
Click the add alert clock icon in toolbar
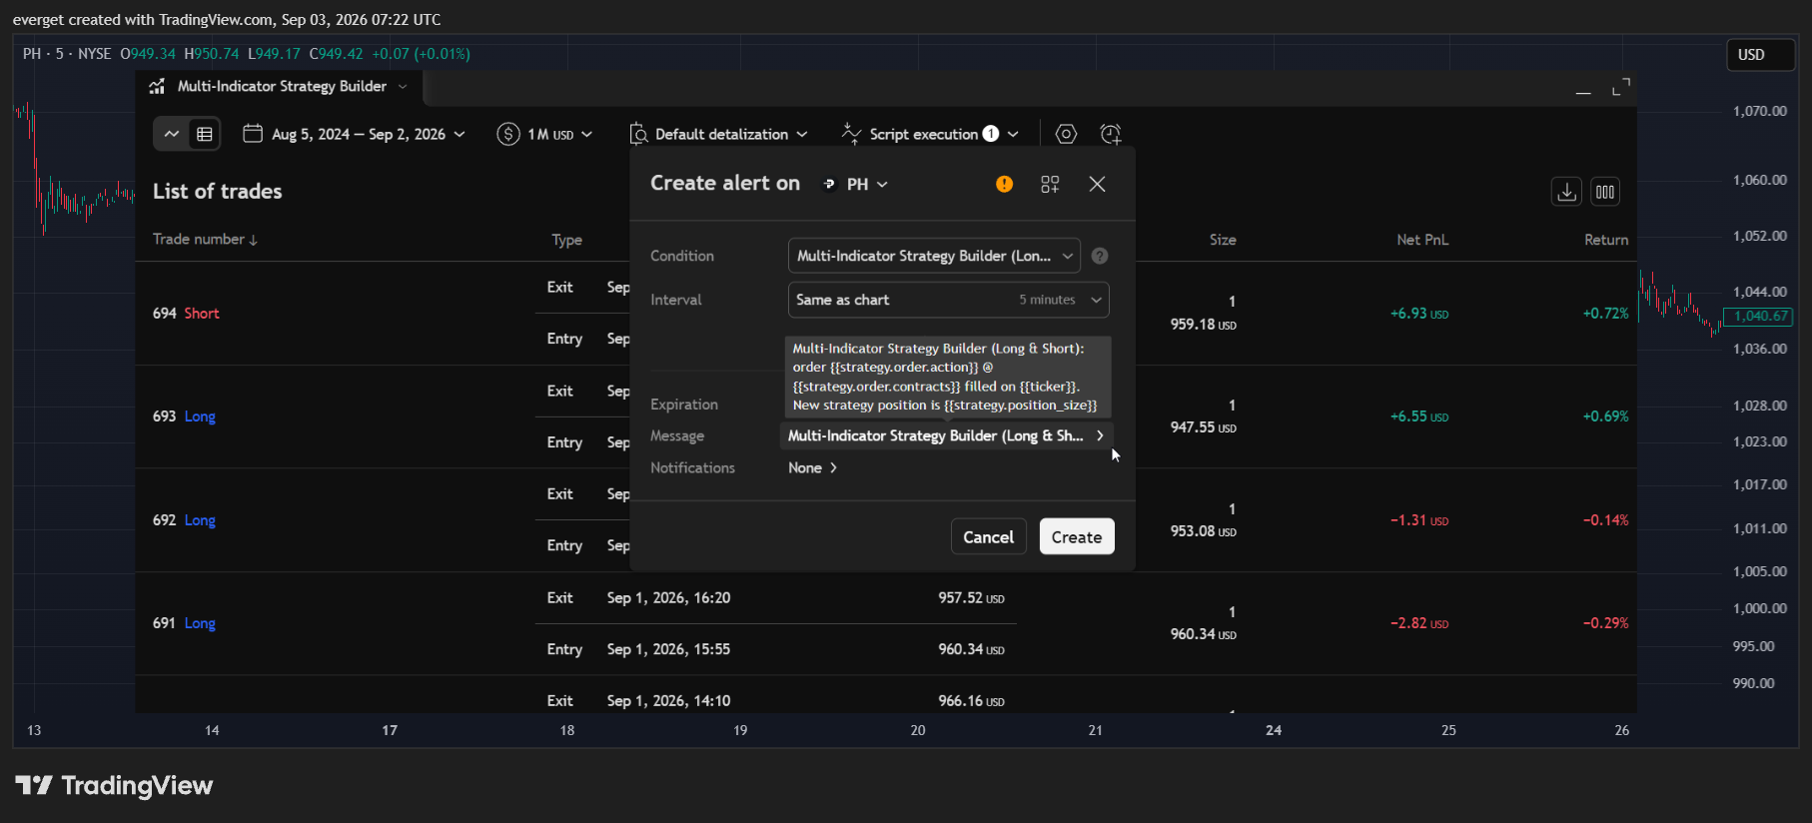[x=1111, y=134]
